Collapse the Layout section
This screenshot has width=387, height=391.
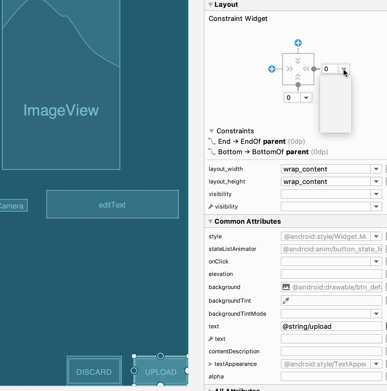point(210,5)
